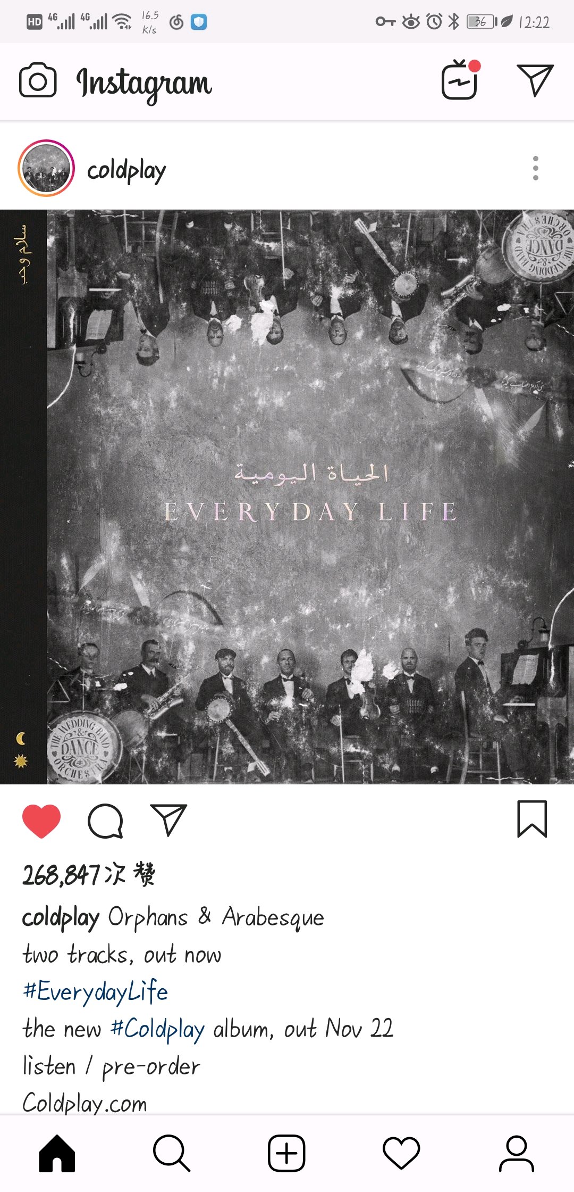574x1192 pixels.
Task: View the list of 268,847 likes
Action: 88,875
